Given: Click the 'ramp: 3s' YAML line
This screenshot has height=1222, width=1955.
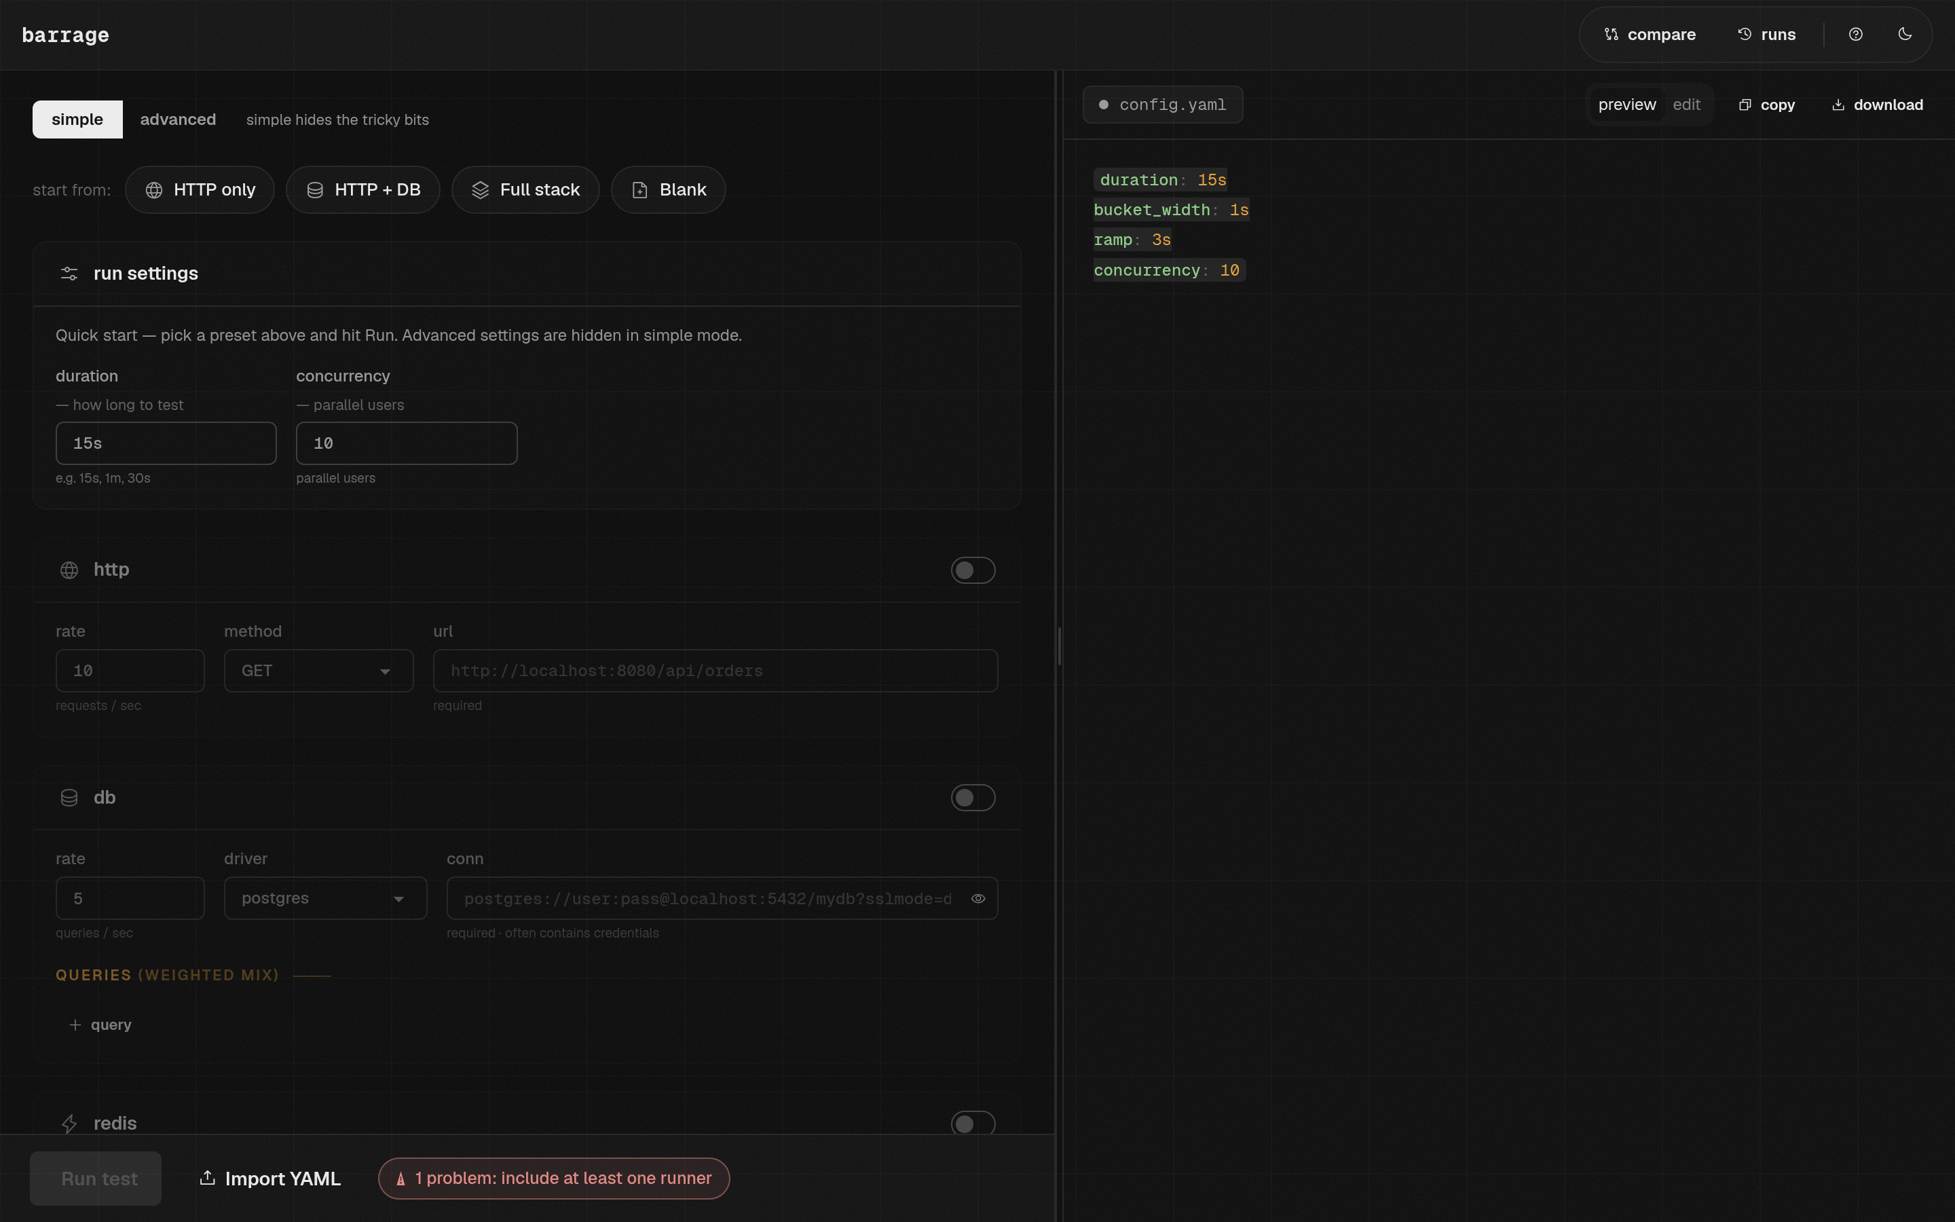Looking at the screenshot, I should (1132, 240).
